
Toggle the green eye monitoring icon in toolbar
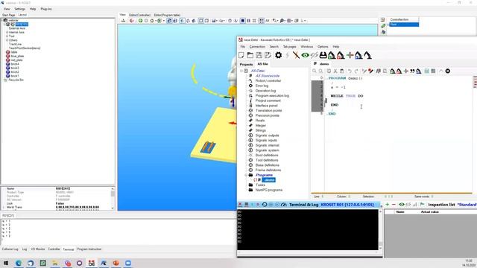point(305,55)
